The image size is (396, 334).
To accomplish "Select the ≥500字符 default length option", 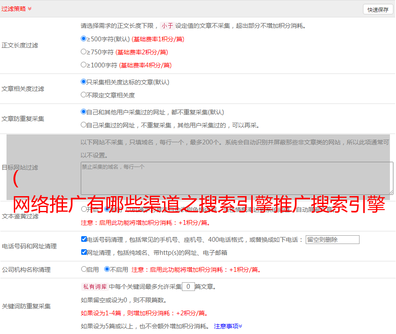I will tap(84, 39).
